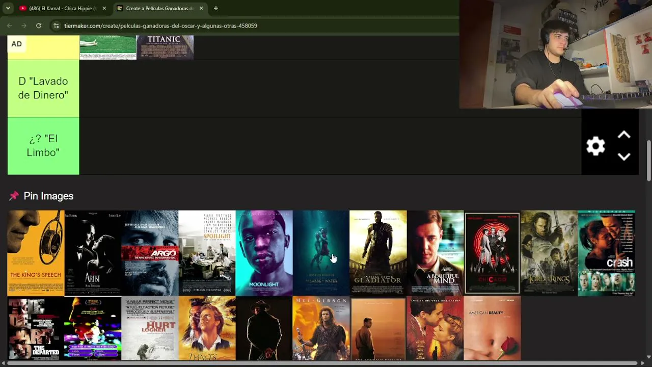Image resolution: width=652 pixels, height=367 pixels.
Task: Select The Lord of the Rings poster
Action: pos(549,253)
